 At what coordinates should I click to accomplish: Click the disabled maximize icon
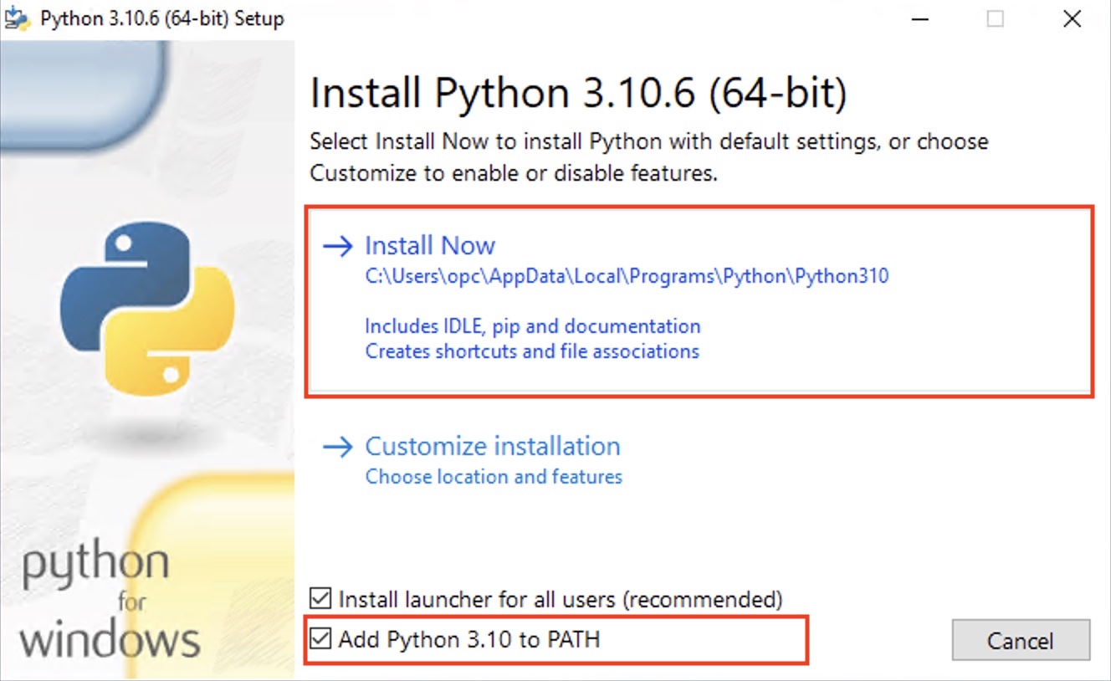[996, 18]
